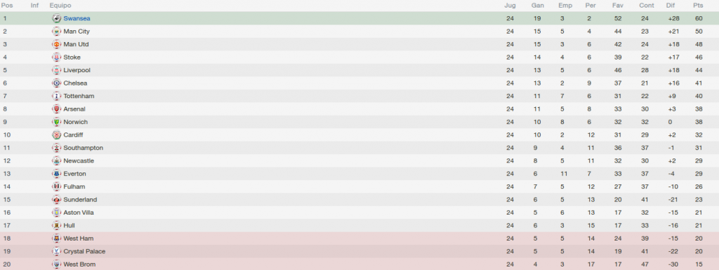Sort table by Pts column header
The width and height of the screenshot is (719, 270).
click(x=698, y=6)
